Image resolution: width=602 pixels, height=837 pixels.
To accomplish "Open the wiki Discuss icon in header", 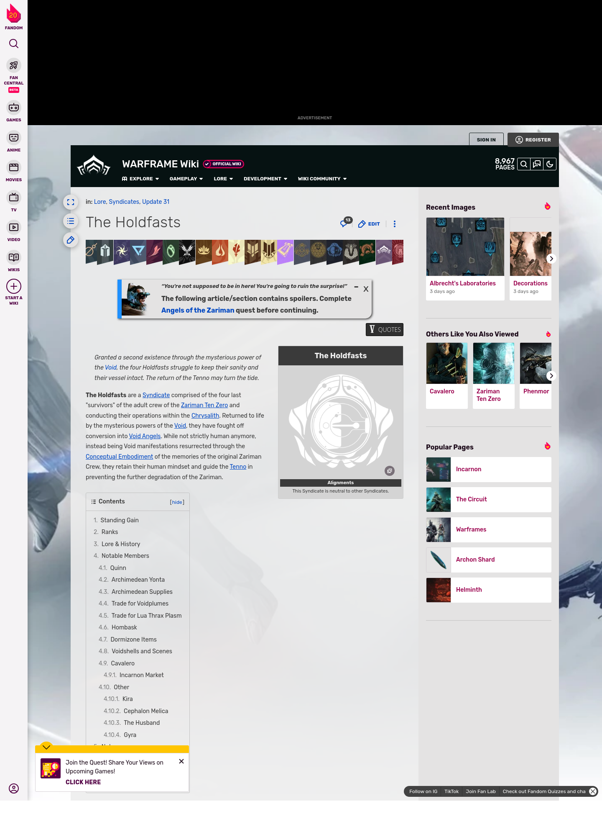I will pos(537,164).
